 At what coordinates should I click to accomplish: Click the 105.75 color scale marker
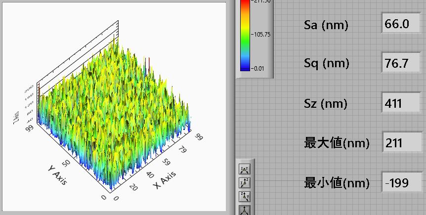coord(261,35)
